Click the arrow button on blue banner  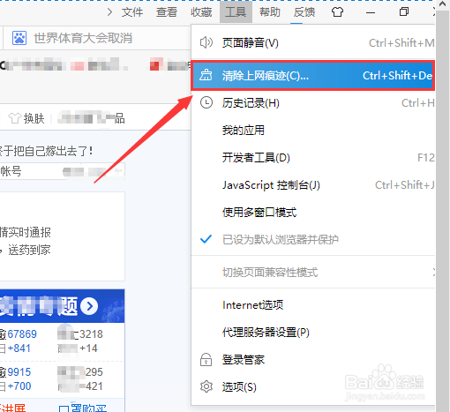pos(89,306)
